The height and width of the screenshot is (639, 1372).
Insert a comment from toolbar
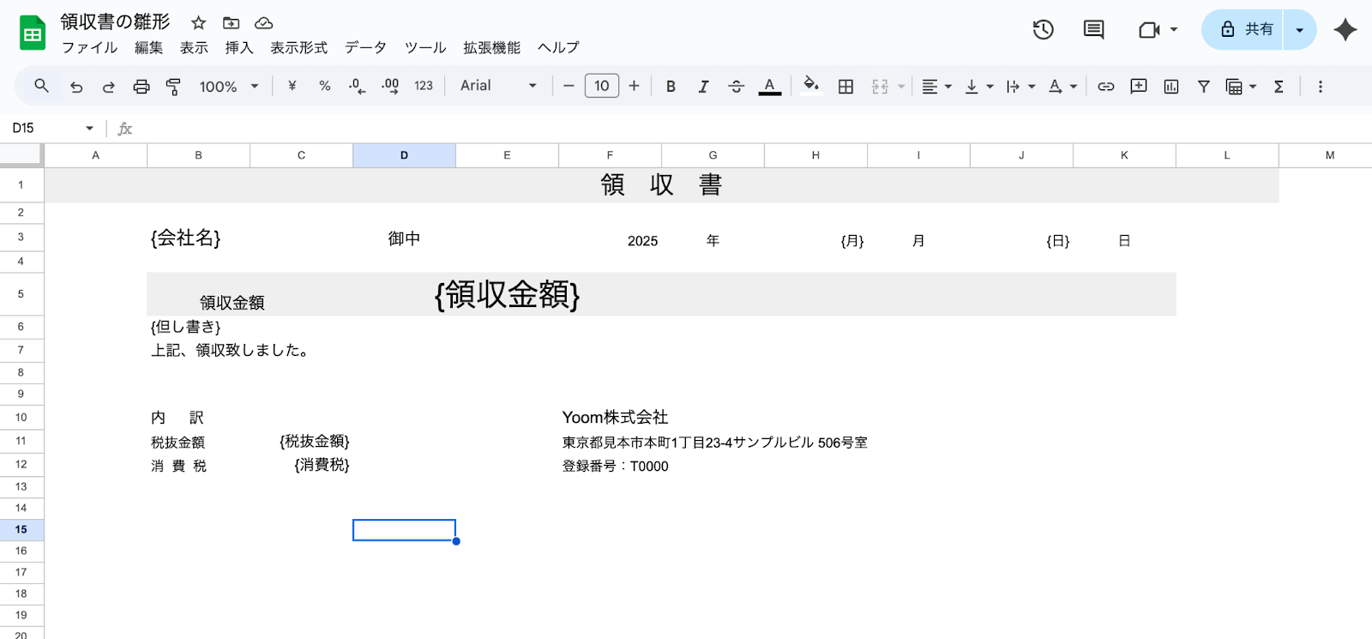[1139, 86]
